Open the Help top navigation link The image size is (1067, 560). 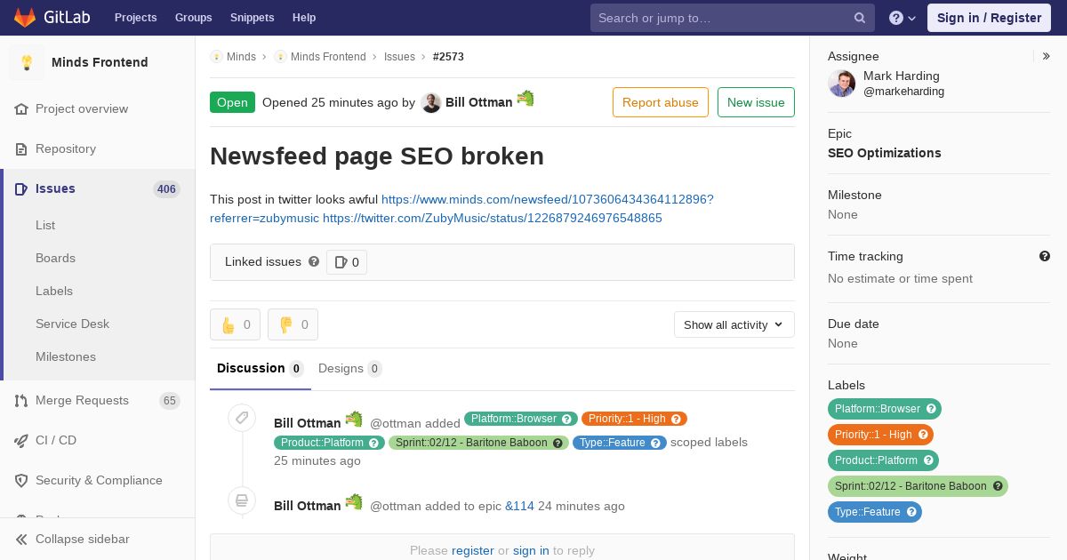(304, 18)
